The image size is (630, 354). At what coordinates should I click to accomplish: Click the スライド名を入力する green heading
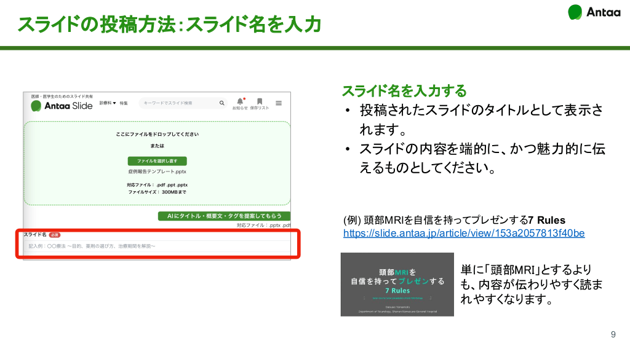point(404,91)
